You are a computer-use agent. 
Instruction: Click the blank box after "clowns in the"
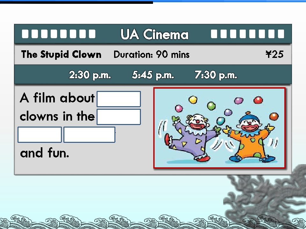coord(119,117)
